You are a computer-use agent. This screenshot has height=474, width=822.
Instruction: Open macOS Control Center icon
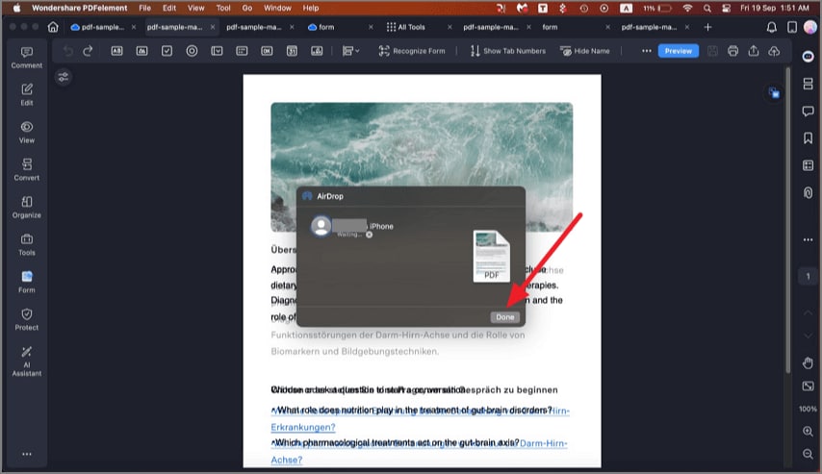726,8
